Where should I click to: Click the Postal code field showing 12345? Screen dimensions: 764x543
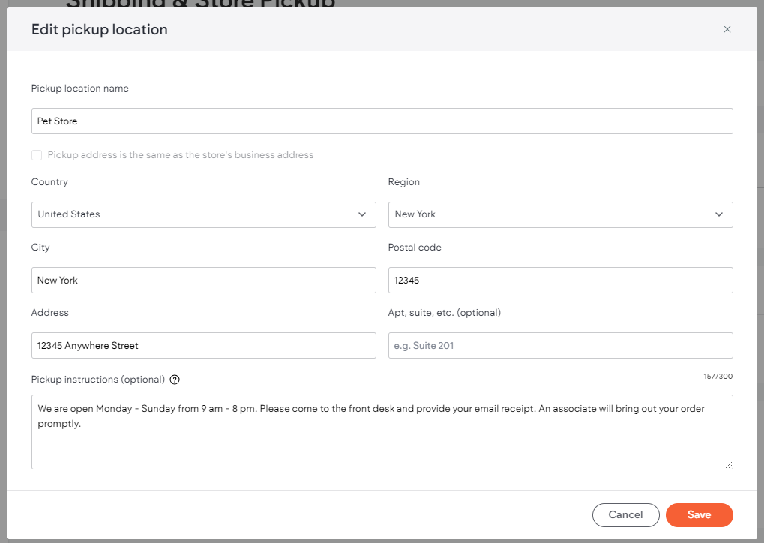560,280
